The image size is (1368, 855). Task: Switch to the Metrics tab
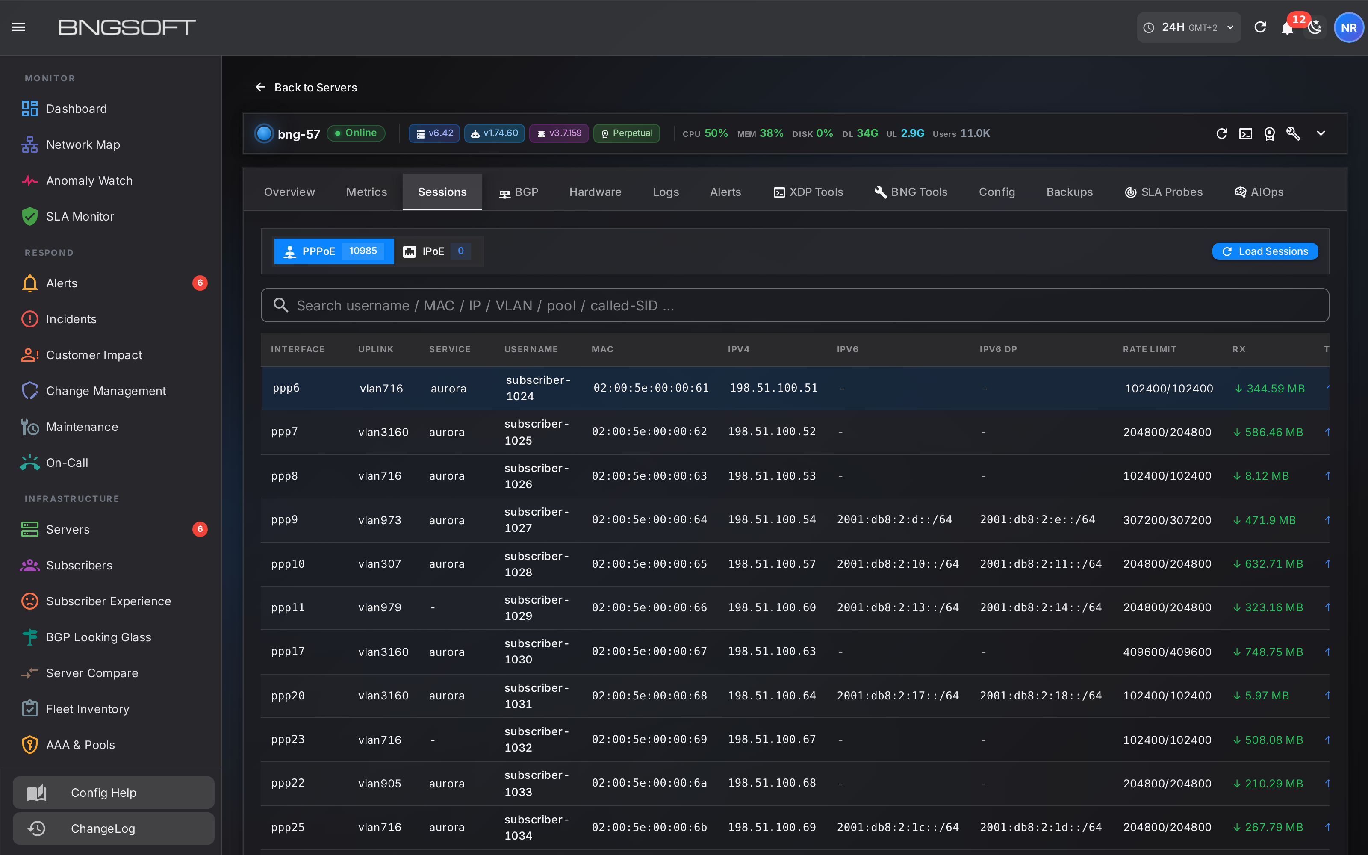(366, 192)
